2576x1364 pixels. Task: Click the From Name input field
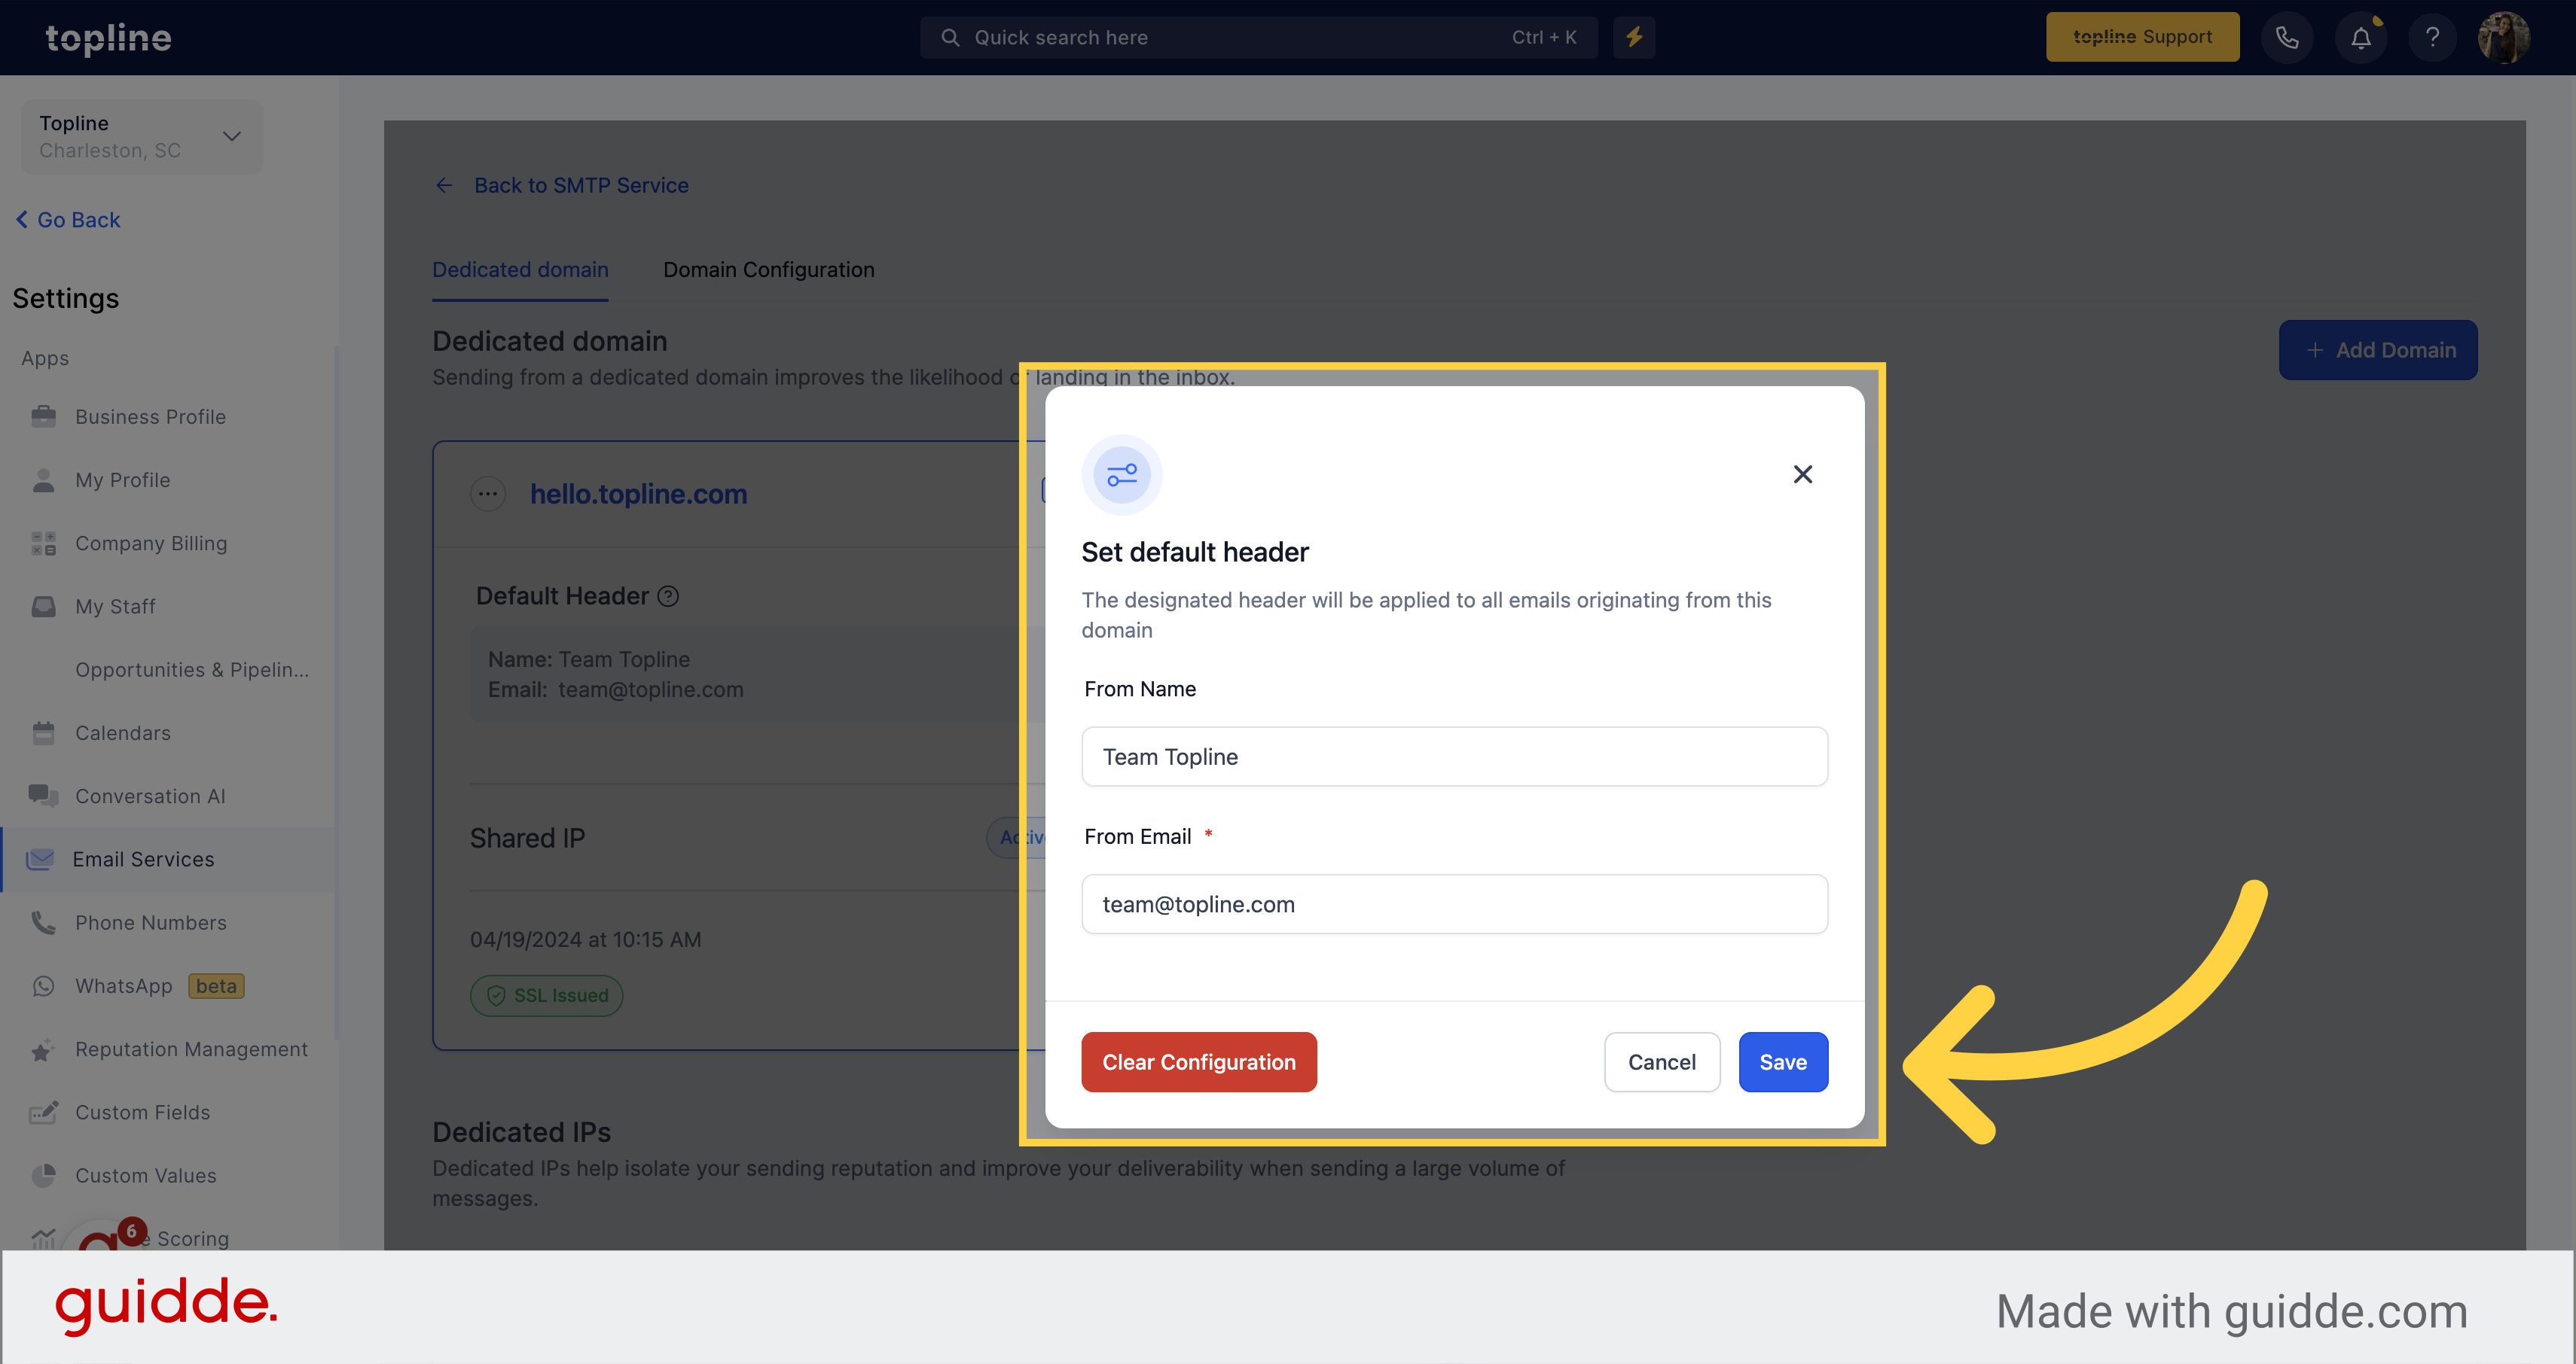point(1455,756)
